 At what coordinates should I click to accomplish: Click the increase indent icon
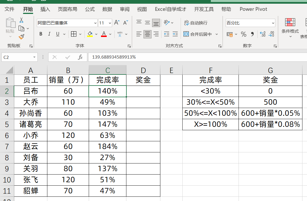tap(175, 34)
